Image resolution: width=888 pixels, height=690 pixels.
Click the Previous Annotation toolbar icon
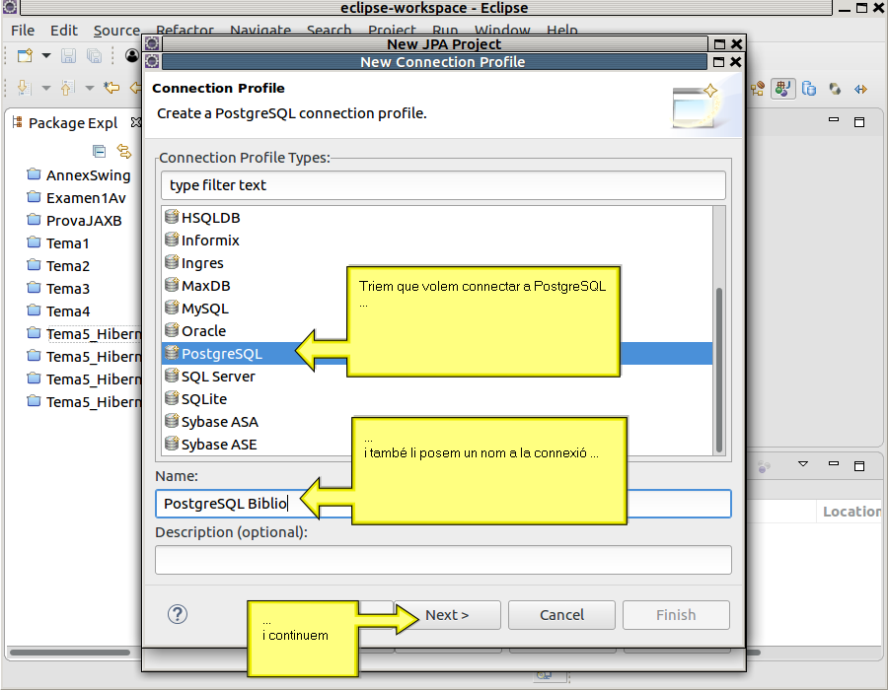67,88
